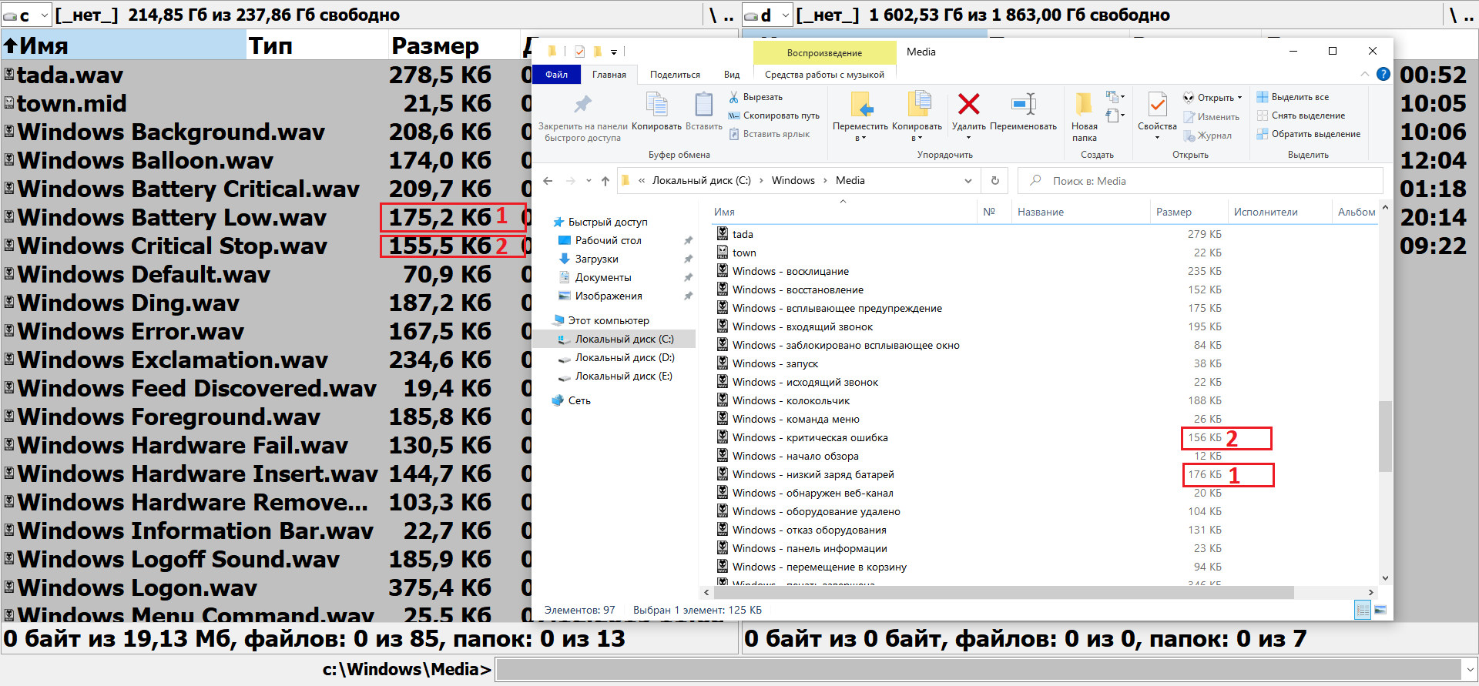Sort left panel by Размер column
The height and width of the screenshot is (686, 1479).
pos(455,45)
